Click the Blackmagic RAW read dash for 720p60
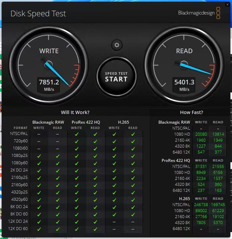Image resolution: width=232 pixels, height=239 pixels. point(57,142)
